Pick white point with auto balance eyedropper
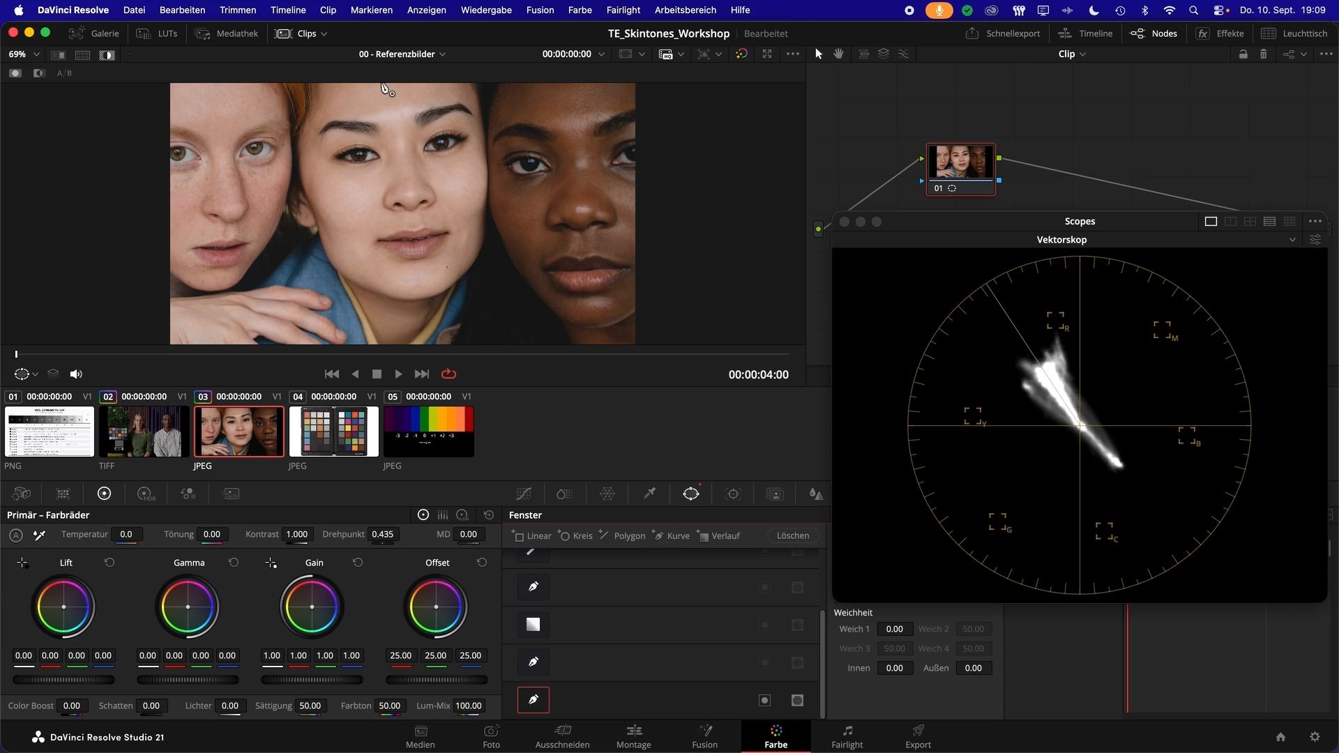Viewport: 1339px width, 753px height. 40,535
